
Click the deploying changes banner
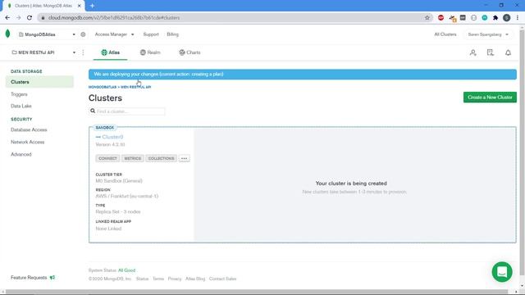pos(303,75)
